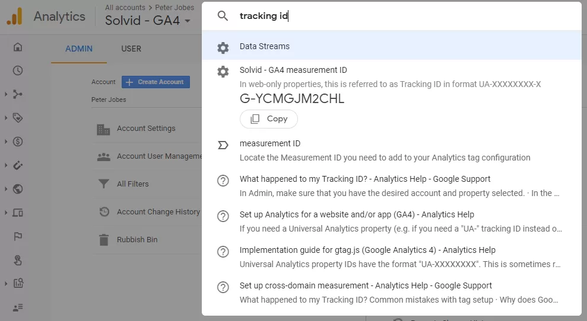Expand the Tech devices sidebar arrow

[x=5, y=213]
